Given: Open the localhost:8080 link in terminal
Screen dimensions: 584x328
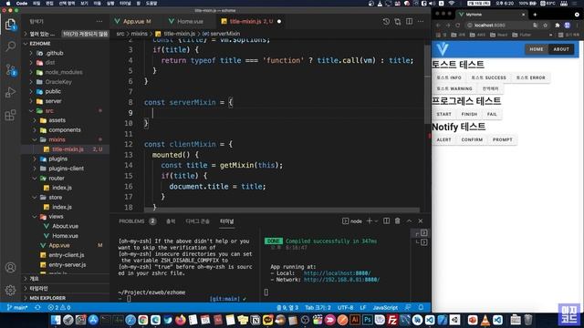Looking at the screenshot, I should 337,273.
